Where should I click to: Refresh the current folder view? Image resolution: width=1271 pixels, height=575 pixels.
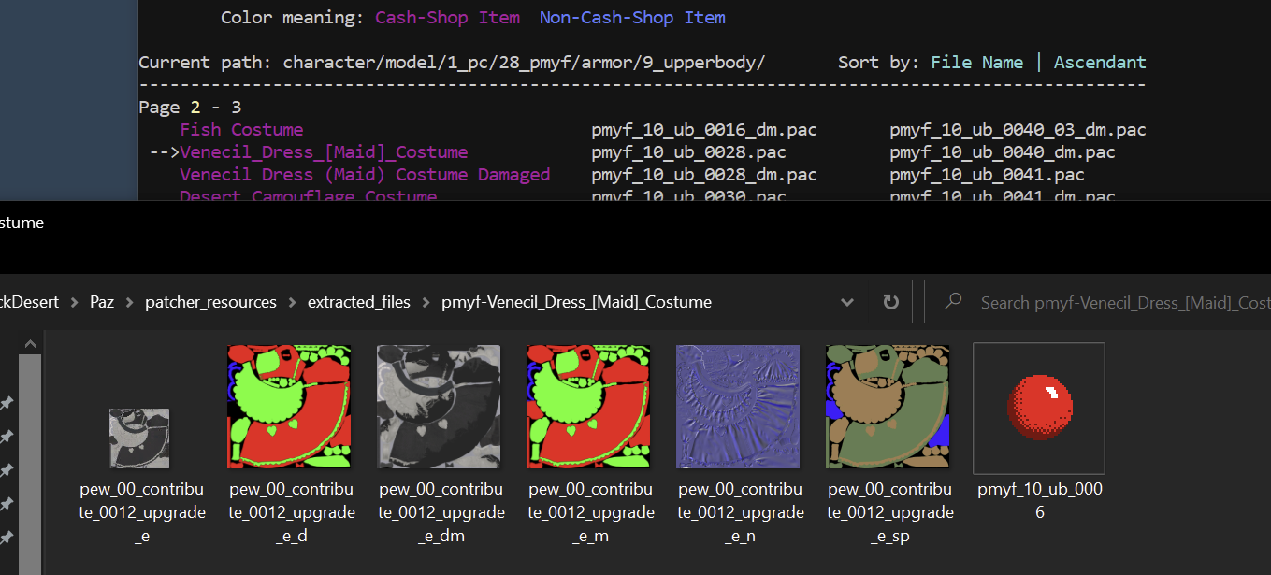(x=890, y=302)
